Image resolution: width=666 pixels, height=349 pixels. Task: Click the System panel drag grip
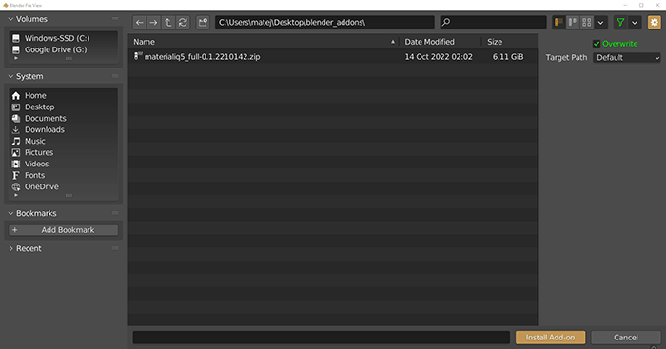pos(115,76)
